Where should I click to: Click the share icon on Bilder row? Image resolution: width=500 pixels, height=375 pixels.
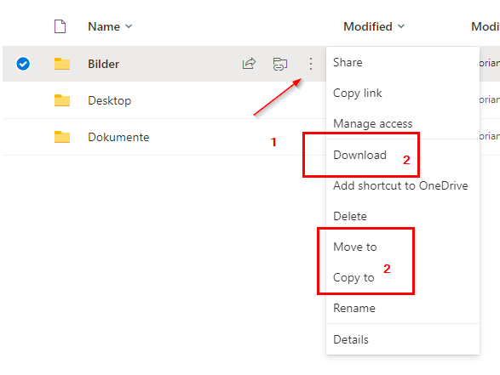point(249,63)
